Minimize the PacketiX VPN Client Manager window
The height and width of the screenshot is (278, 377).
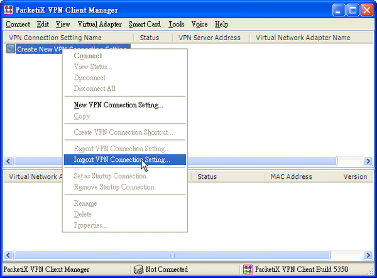coord(339,10)
